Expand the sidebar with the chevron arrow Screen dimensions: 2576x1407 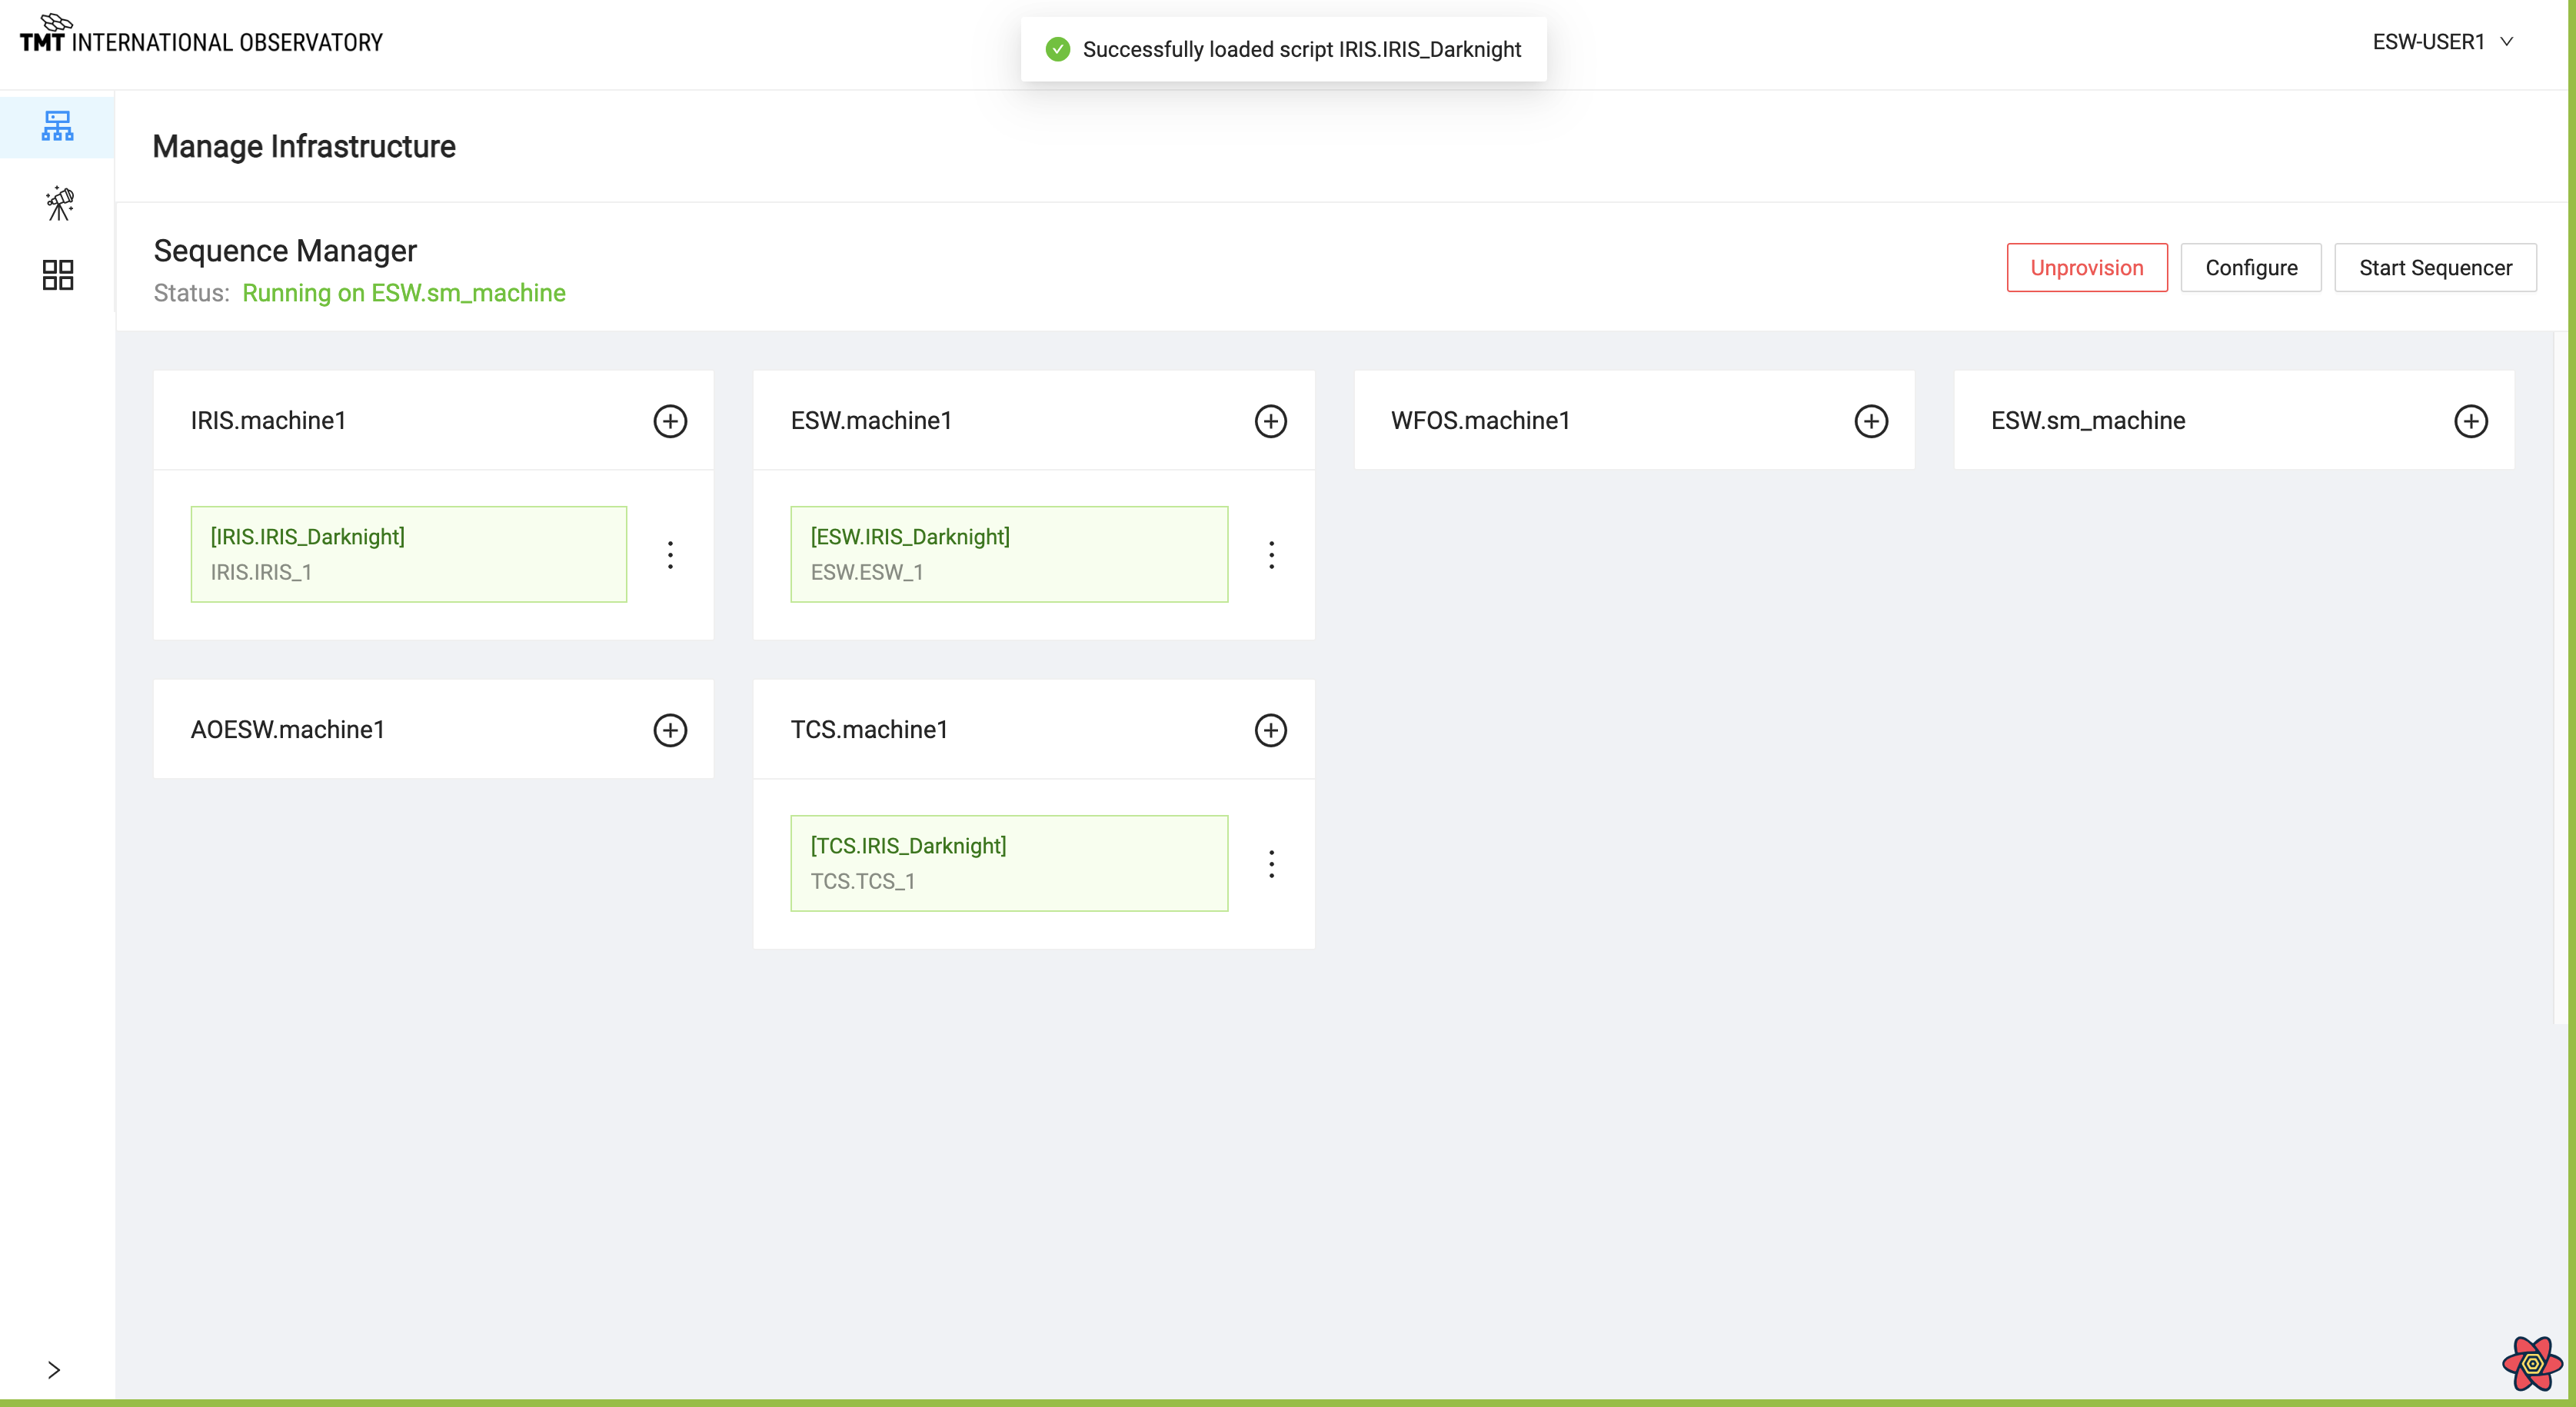pyautogui.click(x=54, y=1370)
